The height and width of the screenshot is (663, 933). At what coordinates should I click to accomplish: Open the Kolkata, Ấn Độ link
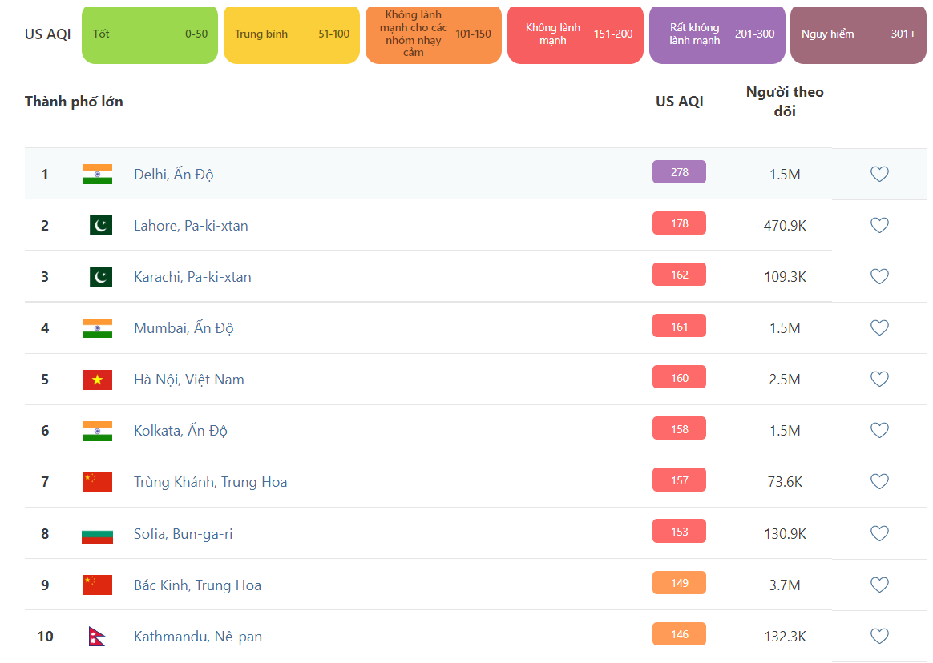pyautogui.click(x=180, y=430)
